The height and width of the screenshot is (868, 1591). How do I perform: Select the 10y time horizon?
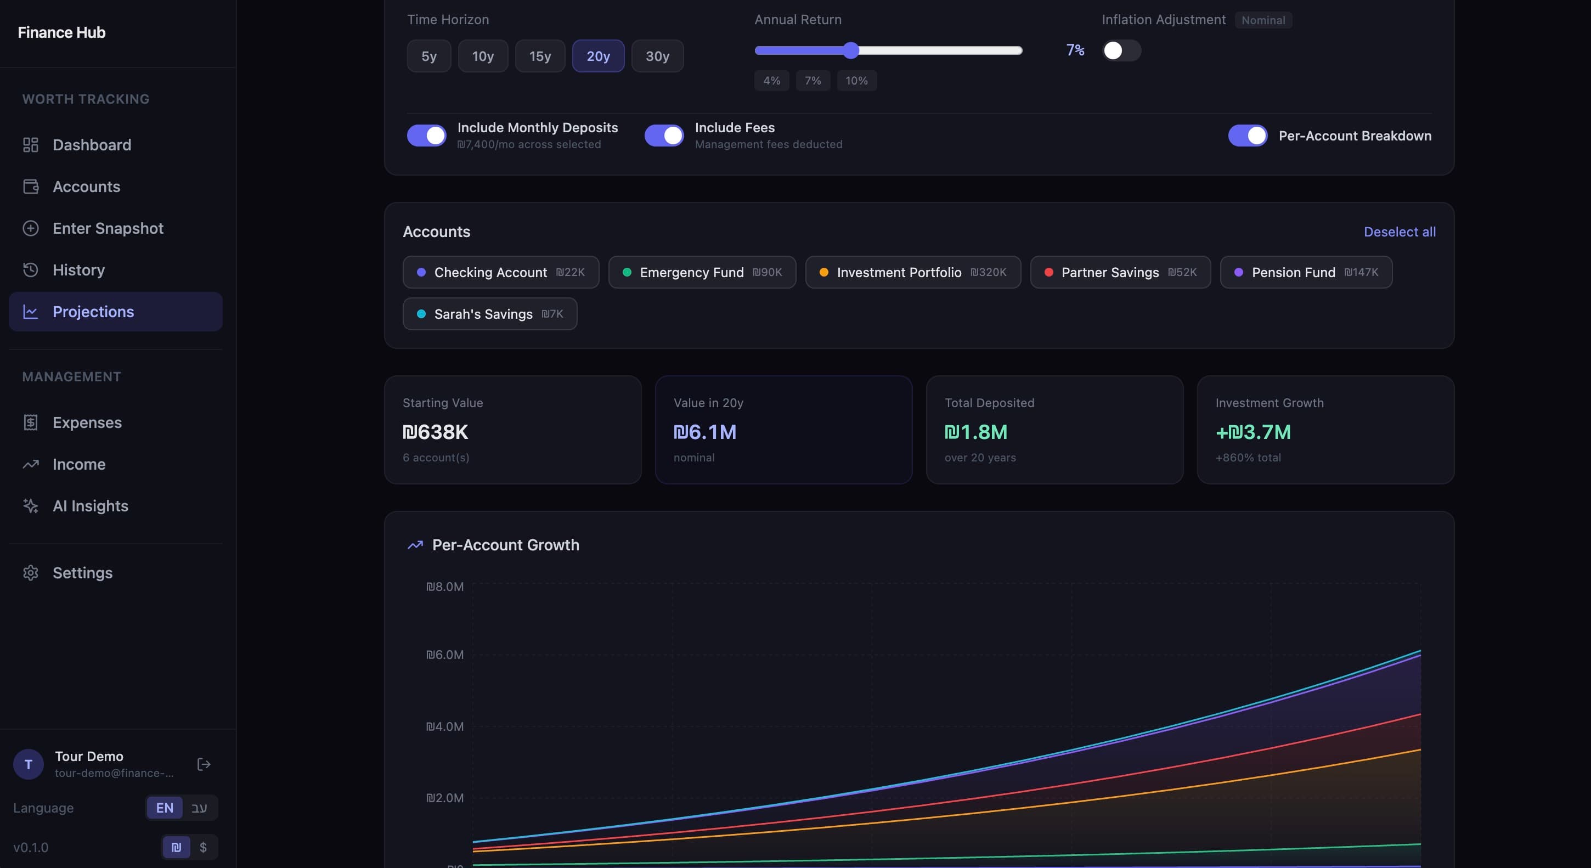(483, 56)
